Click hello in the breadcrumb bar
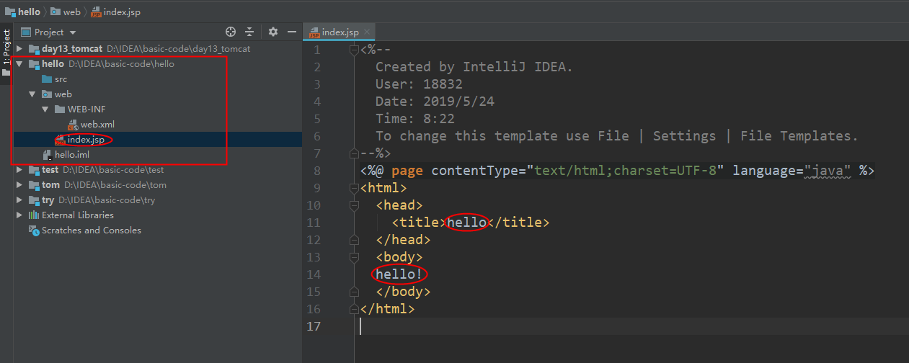 point(29,12)
